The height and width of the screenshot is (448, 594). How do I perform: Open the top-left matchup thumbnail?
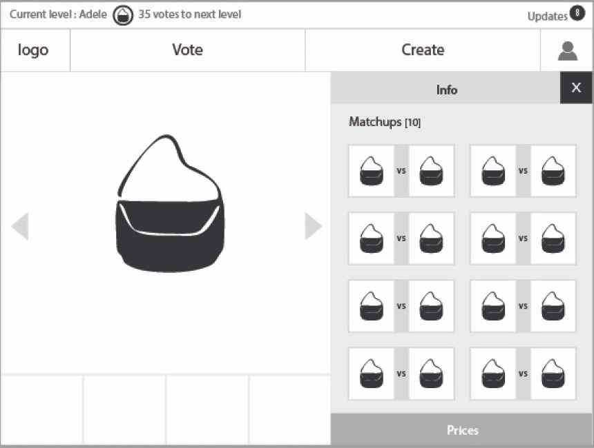click(x=401, y=171)
